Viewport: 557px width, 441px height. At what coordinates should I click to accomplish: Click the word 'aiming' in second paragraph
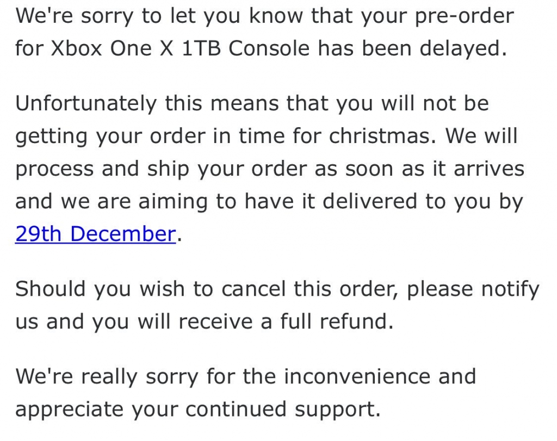click(172, 202)
